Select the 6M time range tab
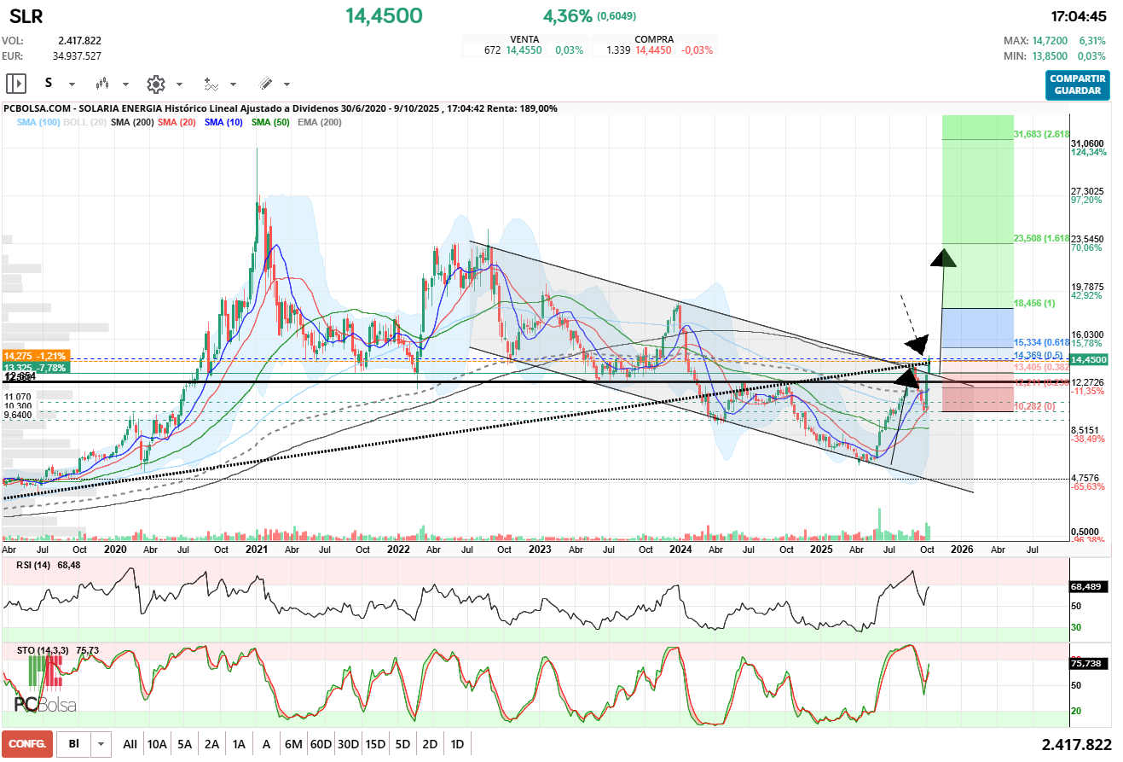Screen dimensions: 1123x762 [x=293, y=744]
